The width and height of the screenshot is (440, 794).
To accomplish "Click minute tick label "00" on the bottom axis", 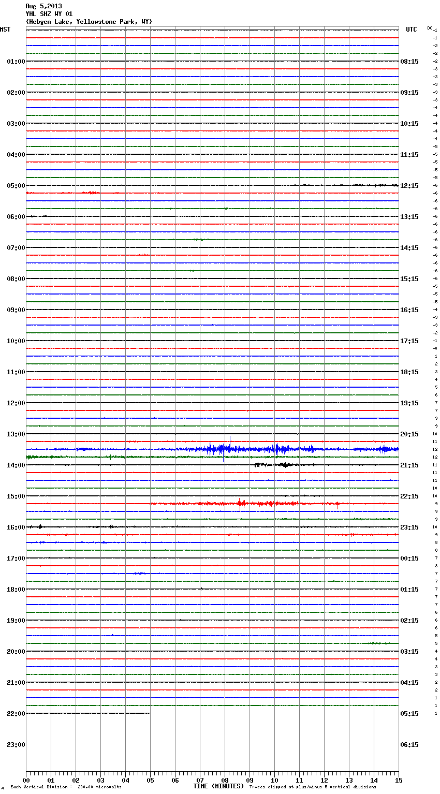I will (x=26, y=780).
